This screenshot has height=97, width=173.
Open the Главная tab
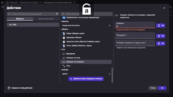tap(12, 2)
